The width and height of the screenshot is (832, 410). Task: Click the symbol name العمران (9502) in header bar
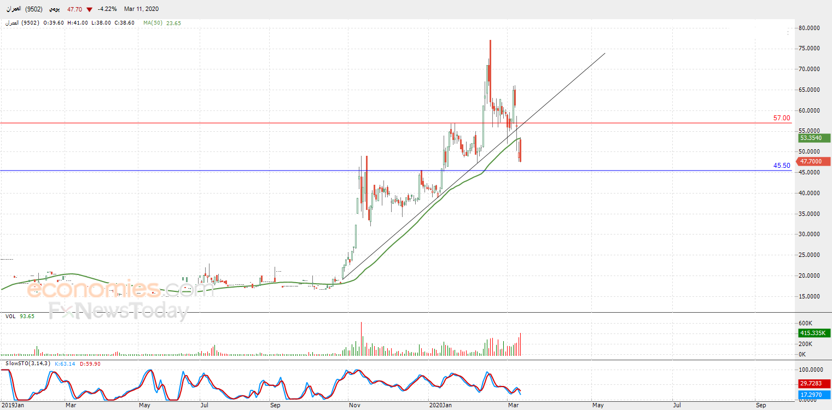[25, 9]
